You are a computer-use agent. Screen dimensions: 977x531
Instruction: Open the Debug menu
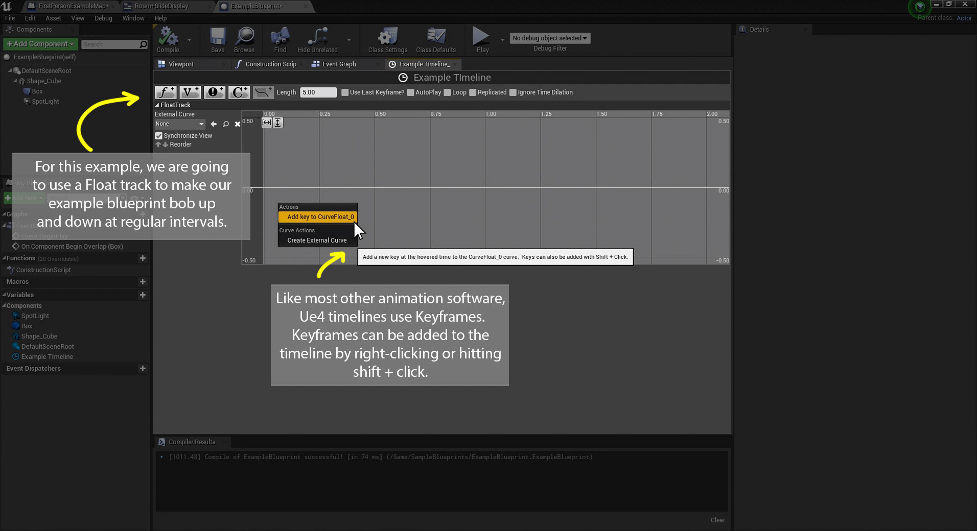pyautogui.click(x=103, y=18)
